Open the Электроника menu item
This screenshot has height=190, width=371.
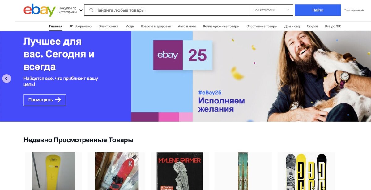point(108,26)
